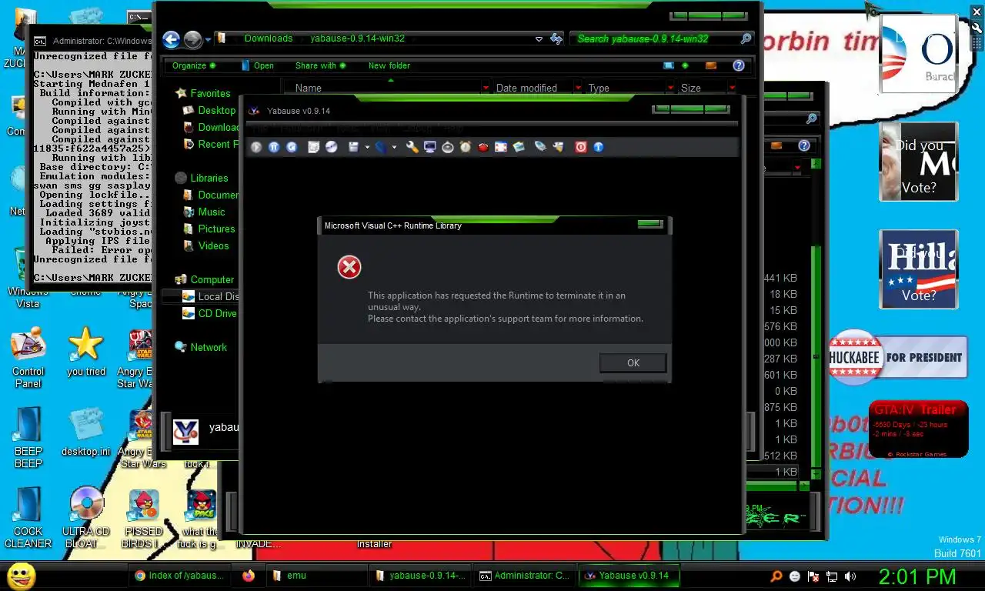Open the Organize menu in Explorer
Image resolution: width=985 pixels, height=591 pixels.
(194, 66)
